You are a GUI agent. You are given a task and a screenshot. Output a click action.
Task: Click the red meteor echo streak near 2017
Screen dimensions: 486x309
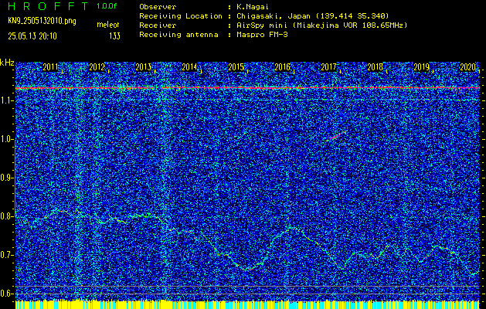[x=337, y=136]
